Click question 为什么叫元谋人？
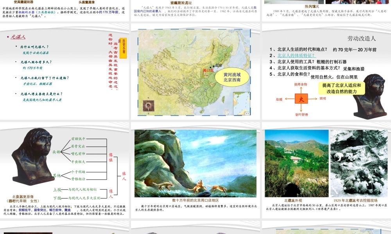Viewport: 391px width, 234px height. [x=34, y=47]
